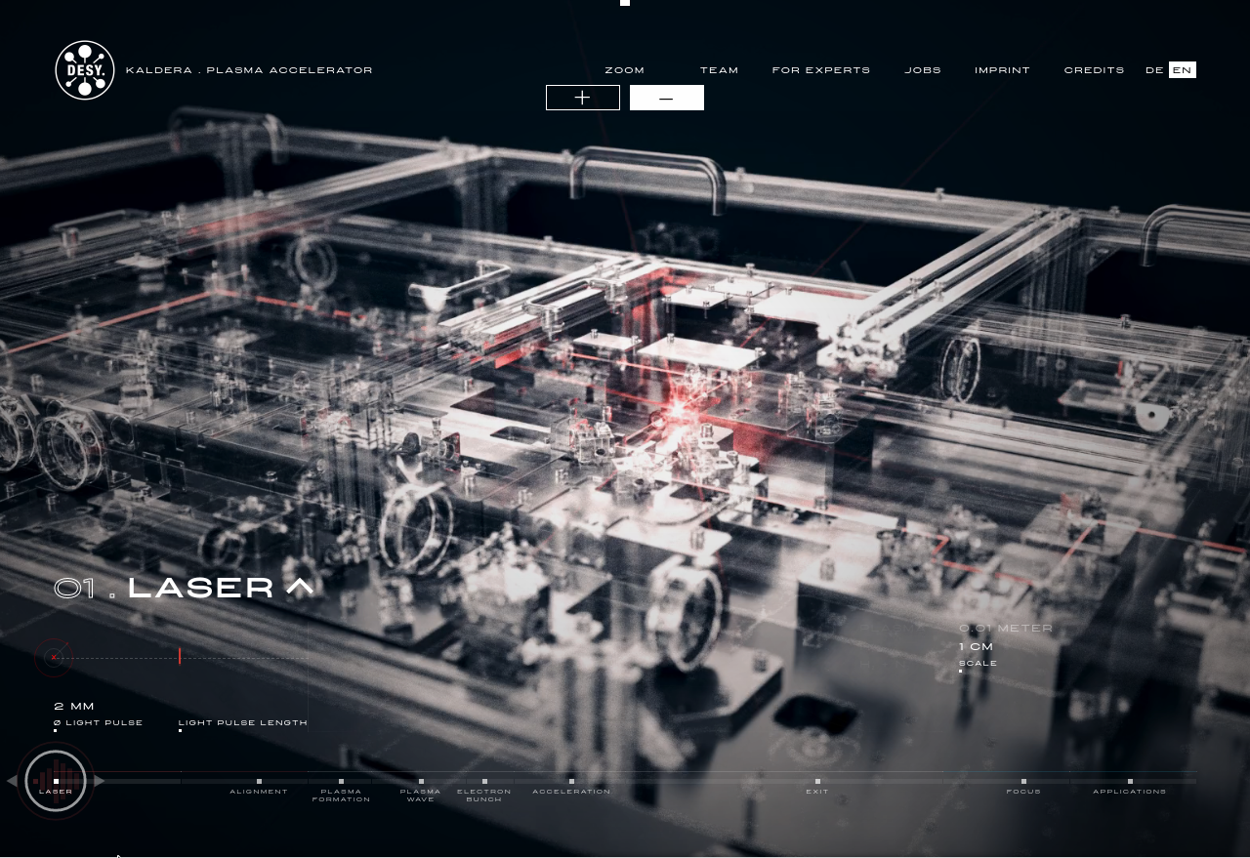Screen dimensions: 1250x858
Task: Click the red light pulse target circle
Action: point(54,658)
